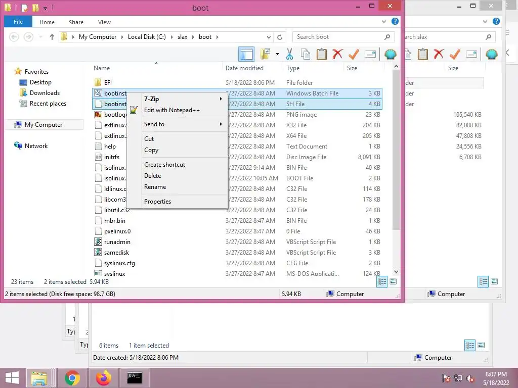Click the New folder quick access icon in title bar

coord(35,8)
